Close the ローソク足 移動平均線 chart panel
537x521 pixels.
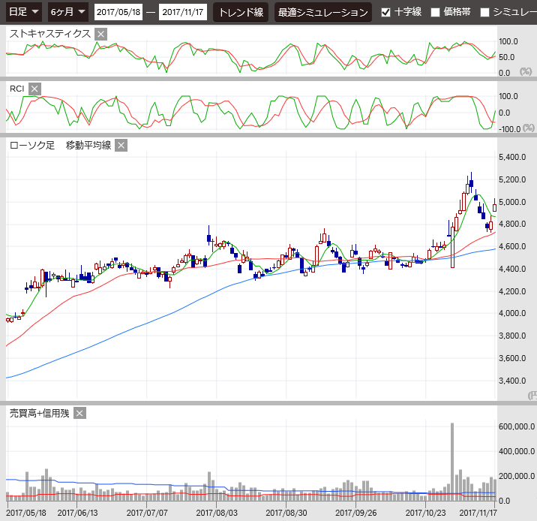coord(121,146)
